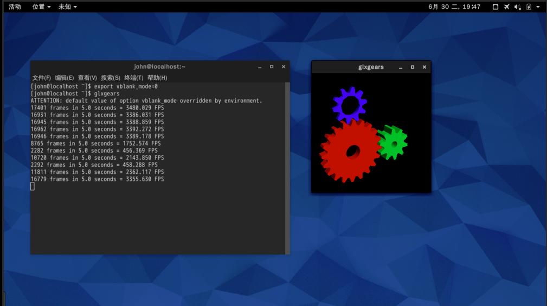
Task: Click the line "10720 frames" 2143.850 FPS
Action: (x=98, y=158)
